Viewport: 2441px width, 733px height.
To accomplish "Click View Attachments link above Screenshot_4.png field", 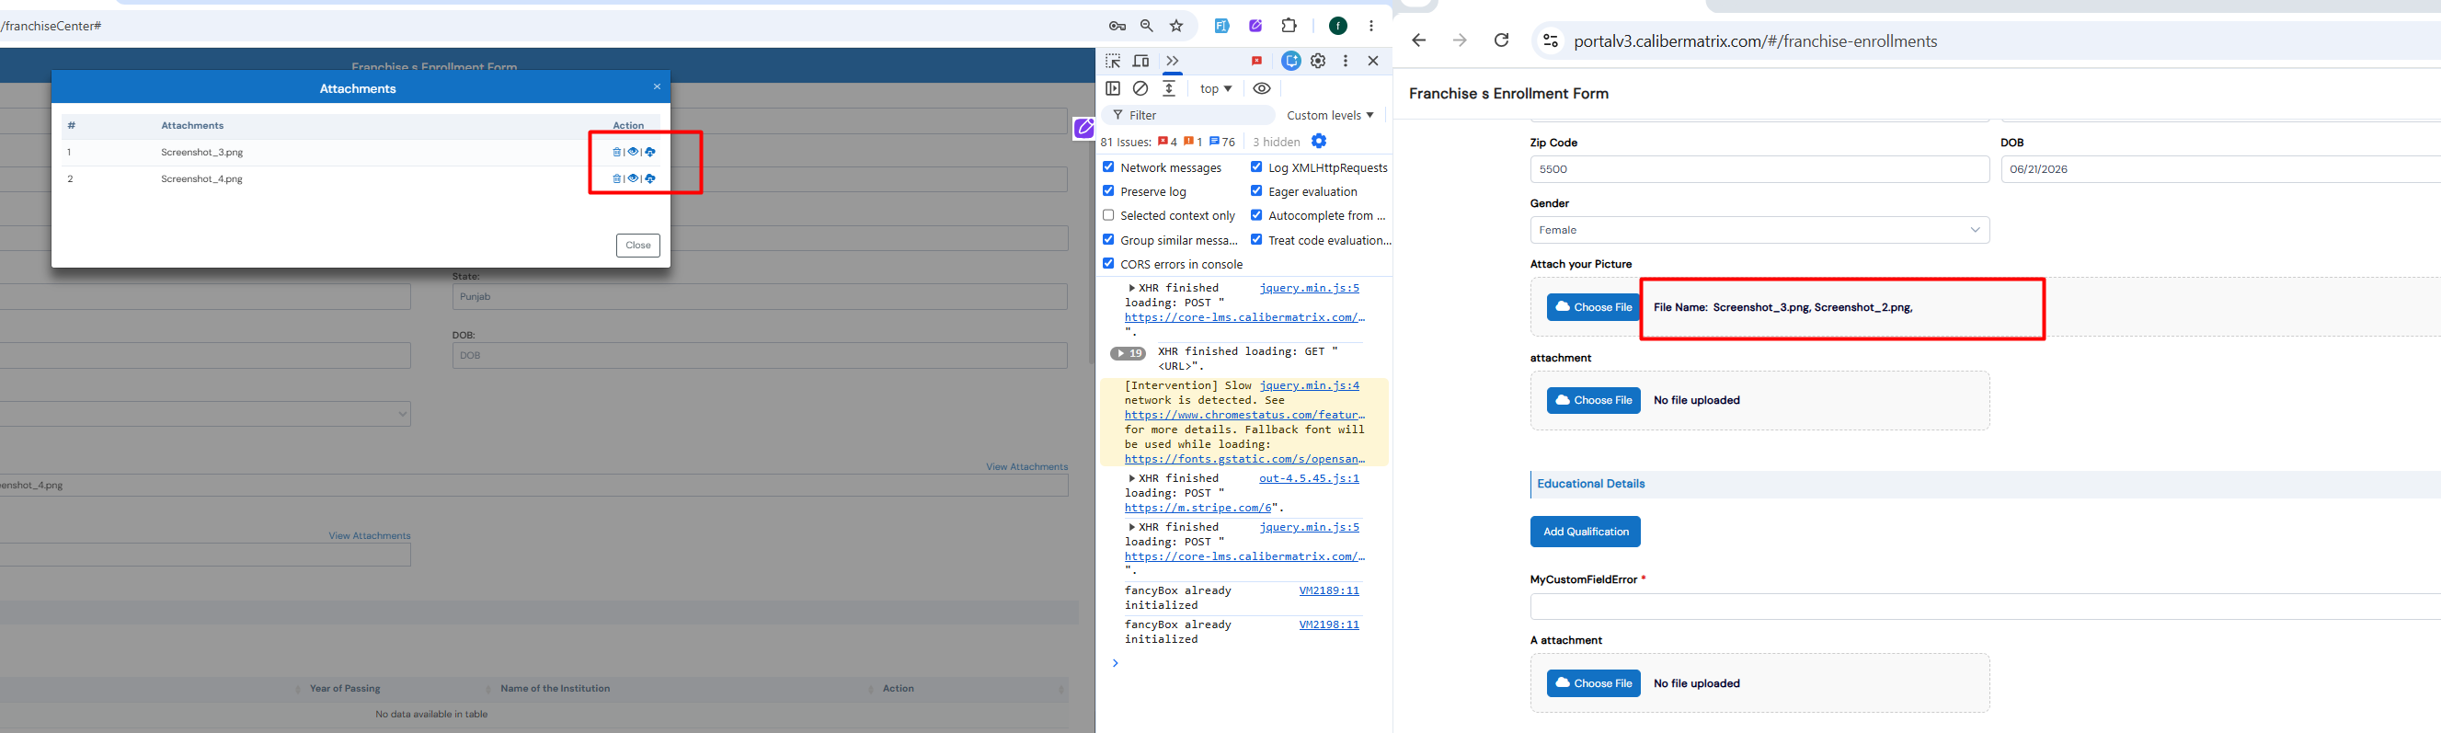I will (x=1026, y=467).
